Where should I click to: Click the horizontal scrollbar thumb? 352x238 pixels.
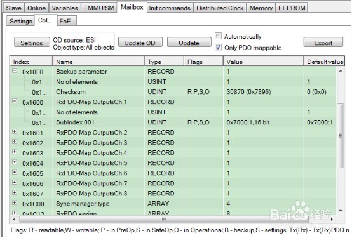[164, 219]
